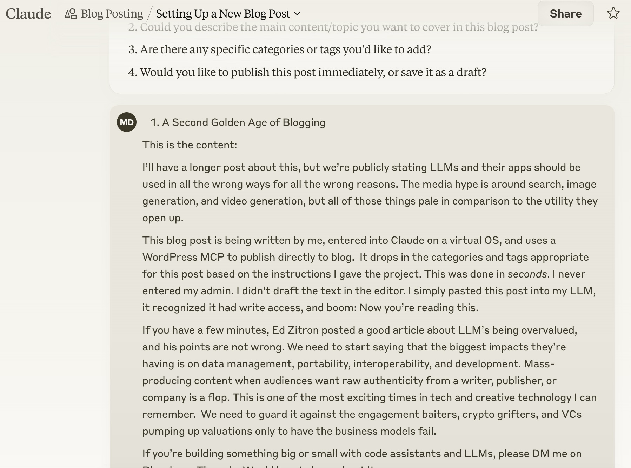
Task: Star this chat as a favorite
Action: [613, 13]
